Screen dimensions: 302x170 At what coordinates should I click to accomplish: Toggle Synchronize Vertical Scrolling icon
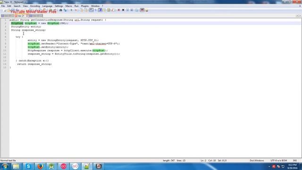[81, 10]
